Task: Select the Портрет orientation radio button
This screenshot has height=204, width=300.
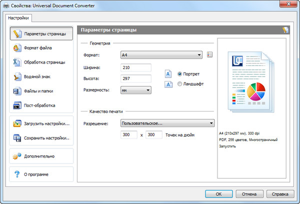Action: (x=180, y=73)
